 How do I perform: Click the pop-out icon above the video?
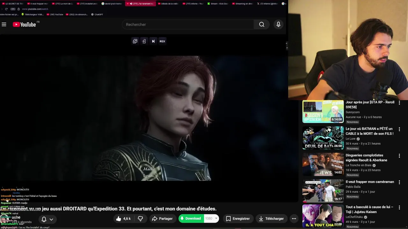click(135, 41)
